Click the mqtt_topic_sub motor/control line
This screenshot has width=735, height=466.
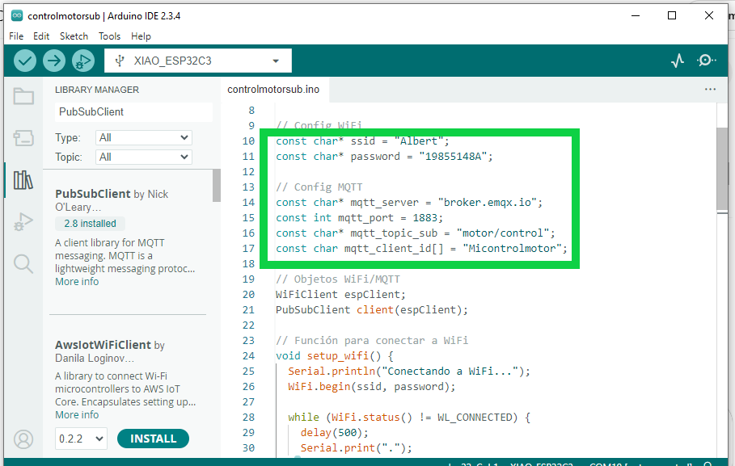pyautogui.click(x=416, y=233)
